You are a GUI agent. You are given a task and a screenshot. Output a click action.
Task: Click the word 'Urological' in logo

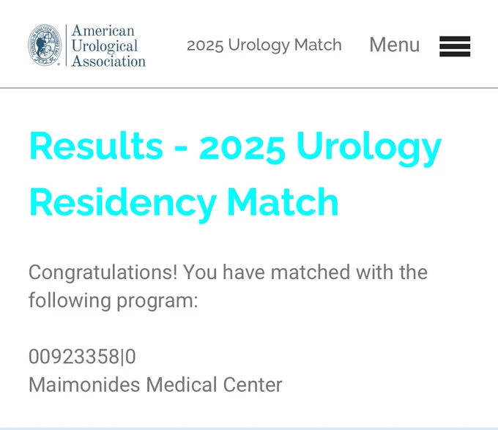(x=105, y=46)
